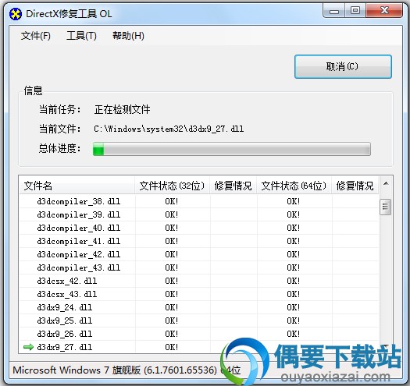Click the list vertical scrollbar thumb

click(x=386, y=207)
